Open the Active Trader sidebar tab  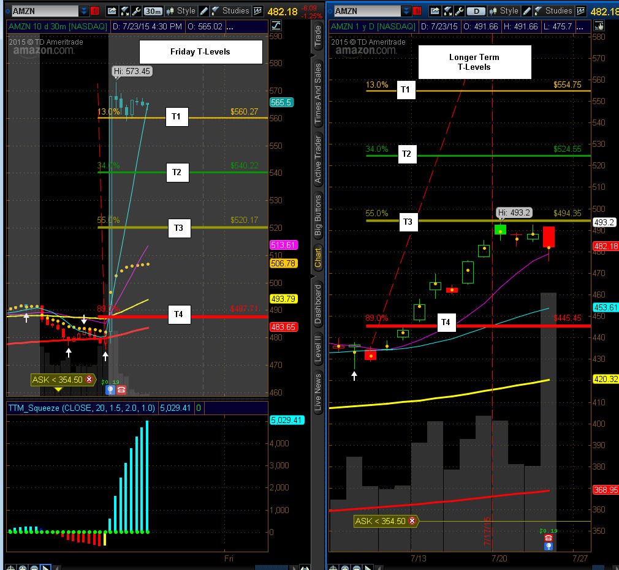pos(318,159)
